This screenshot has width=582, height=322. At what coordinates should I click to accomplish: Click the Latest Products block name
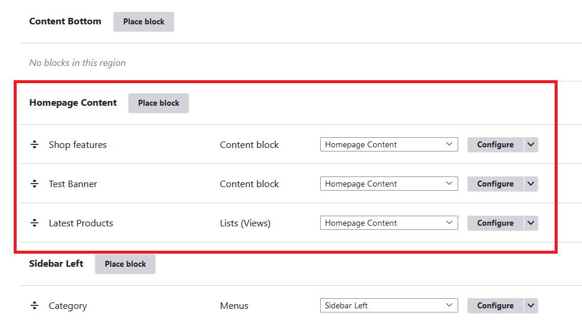(81, 223)
